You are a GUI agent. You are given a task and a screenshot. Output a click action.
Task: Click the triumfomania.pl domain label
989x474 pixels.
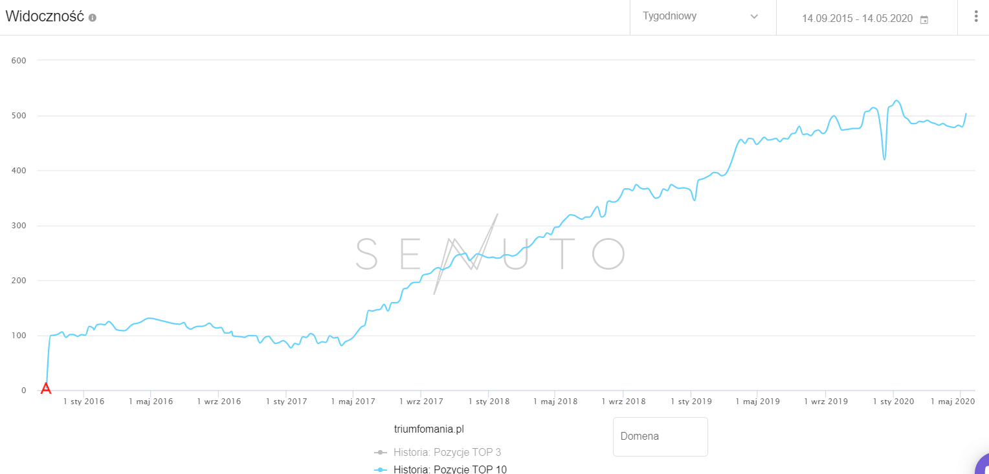tap(429, 429)
